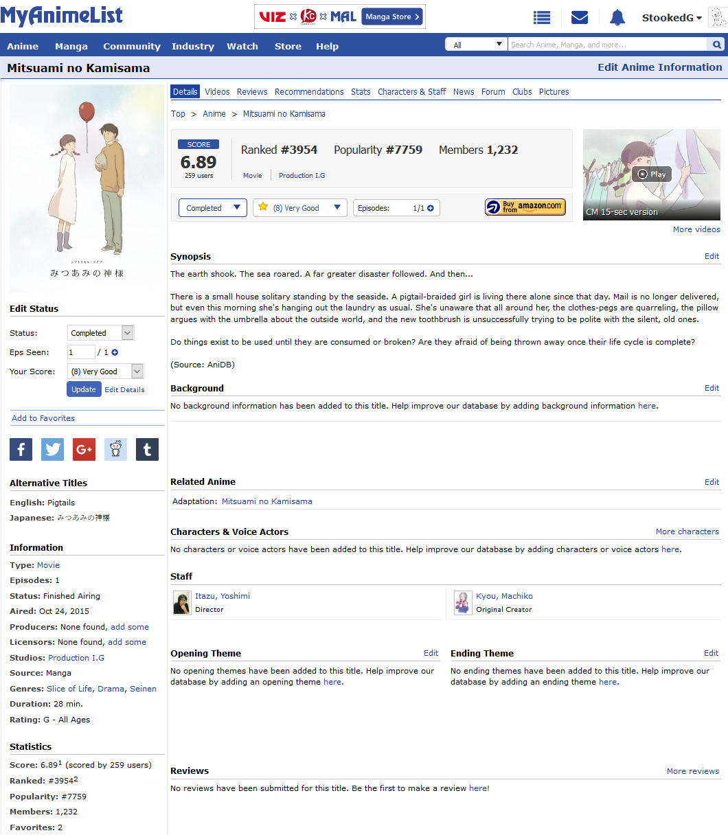Screen dimensions: 728x835
Task: Click the Eps Seen input field
Action: tap(81, 352)
